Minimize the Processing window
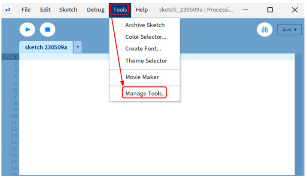 pos(246,9)
